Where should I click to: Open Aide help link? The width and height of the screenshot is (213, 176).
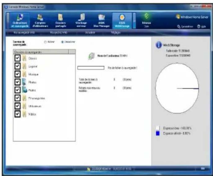click(x=202, y=26)
